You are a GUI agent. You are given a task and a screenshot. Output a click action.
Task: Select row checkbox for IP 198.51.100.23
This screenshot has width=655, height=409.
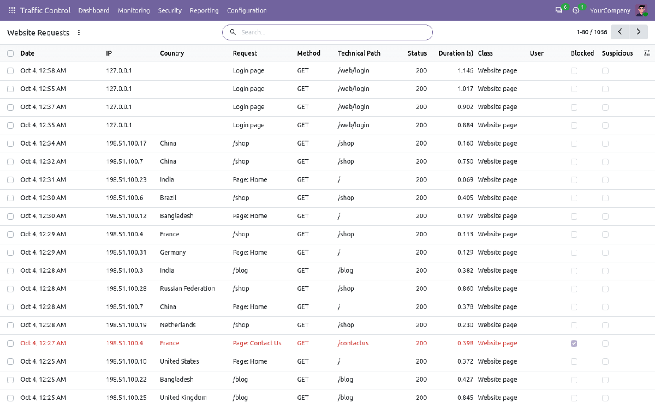(x=10, y=180)
